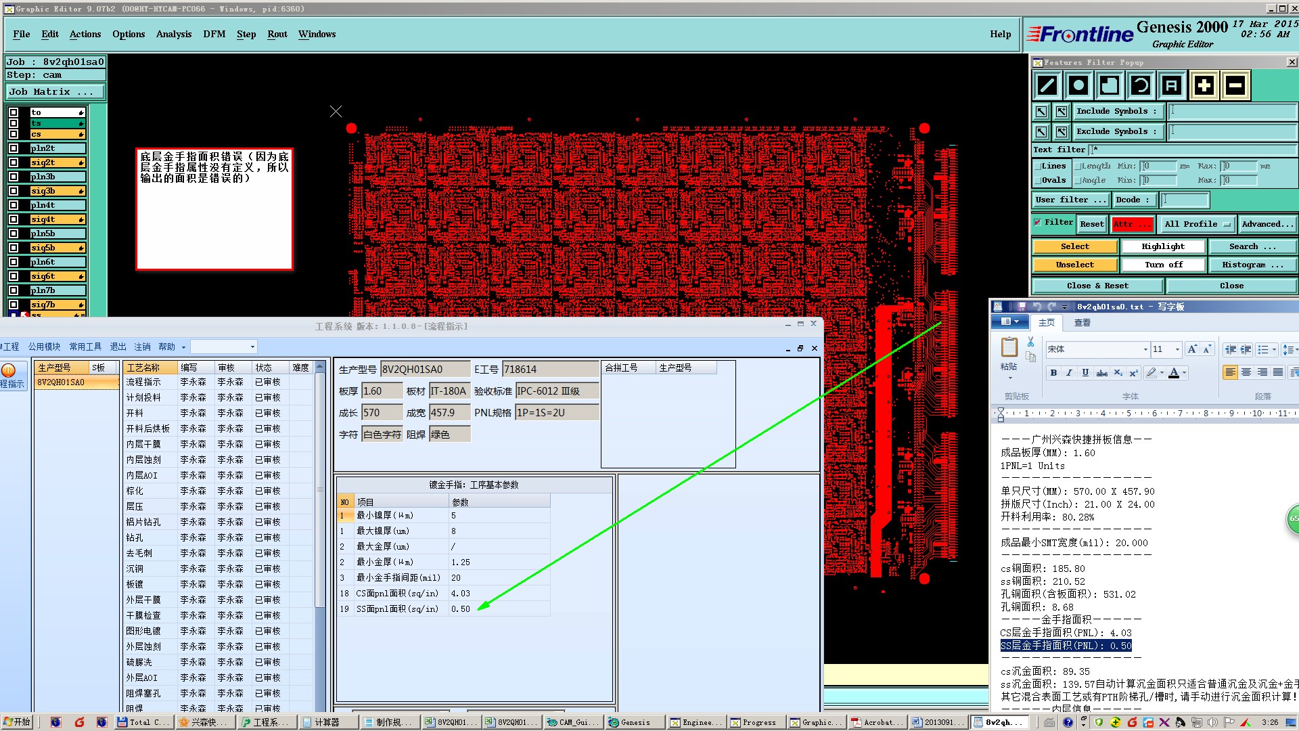Toggle the text feature type filter icon
The image size is (1299, 731).
1172,85
